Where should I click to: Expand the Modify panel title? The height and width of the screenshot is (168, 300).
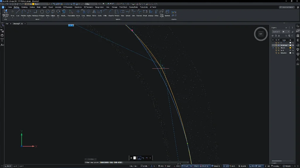click(118, 19)
